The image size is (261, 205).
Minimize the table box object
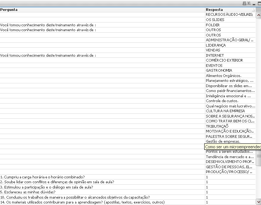pos(254,4)
